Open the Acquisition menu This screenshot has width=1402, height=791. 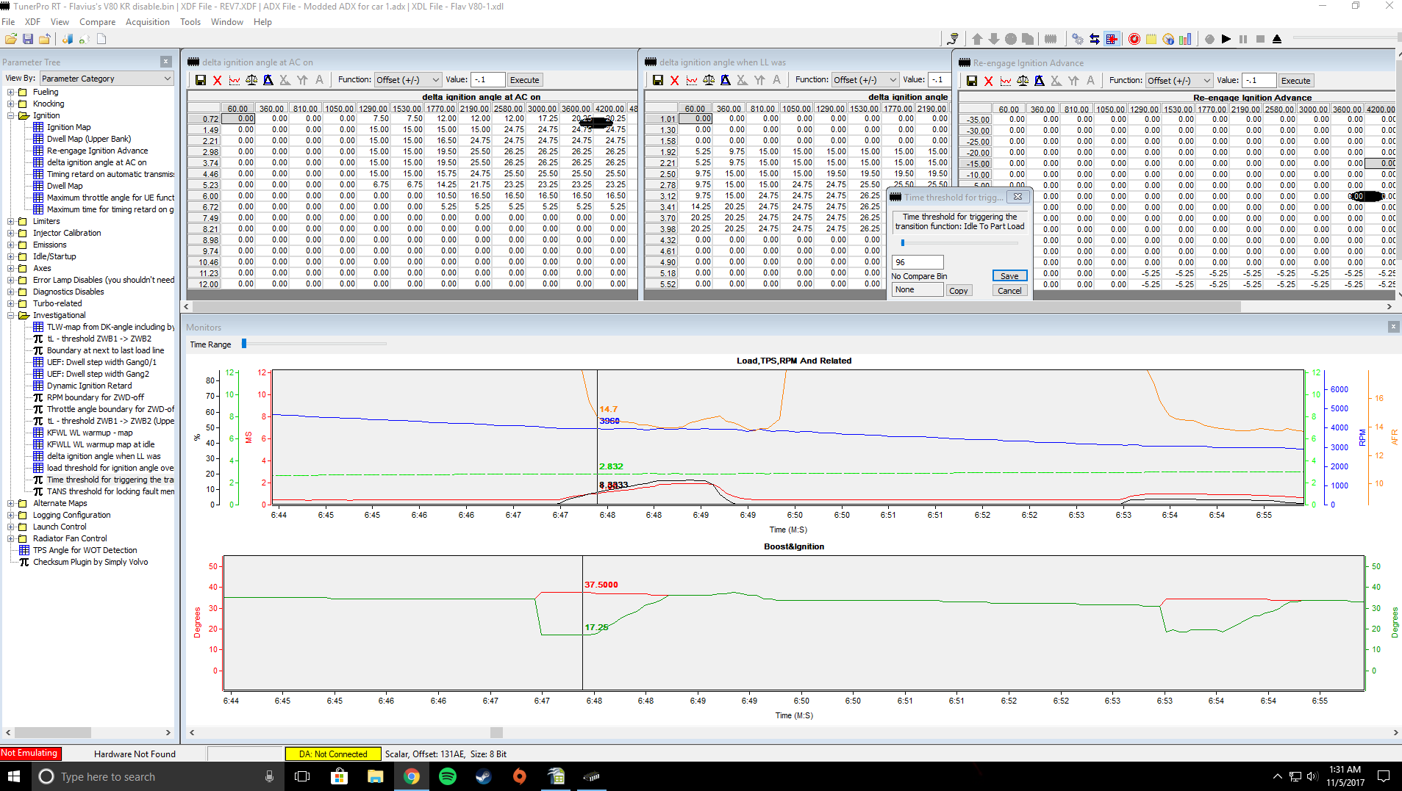coord(147,22)
